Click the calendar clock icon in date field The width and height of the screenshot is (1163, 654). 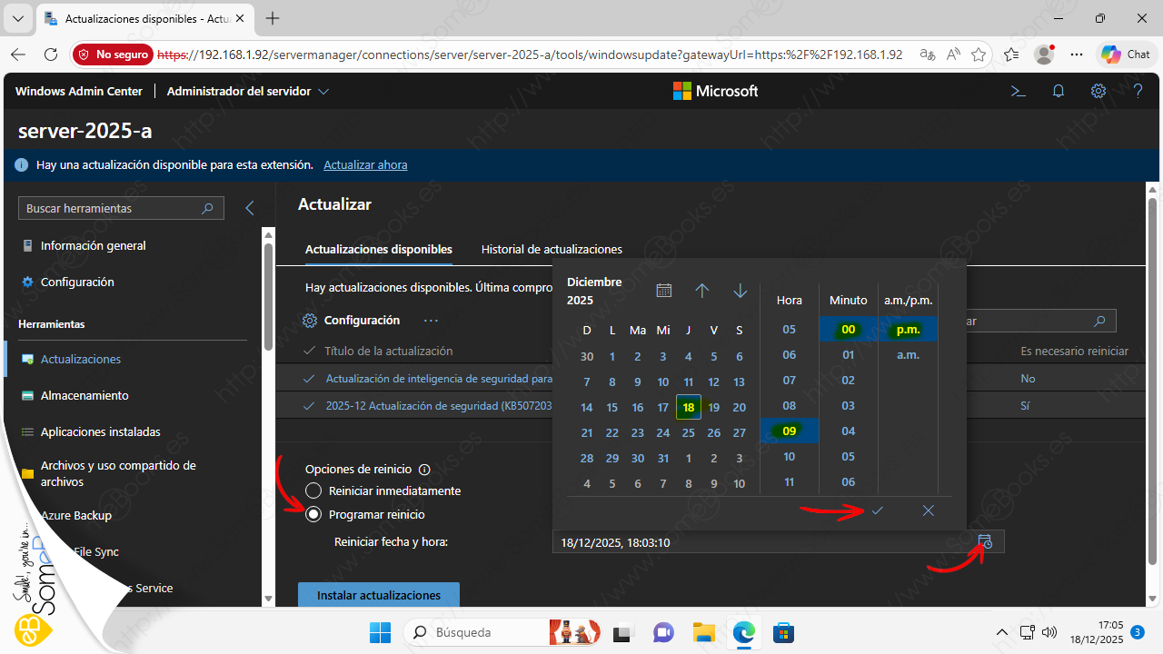(x=986, y=542)
